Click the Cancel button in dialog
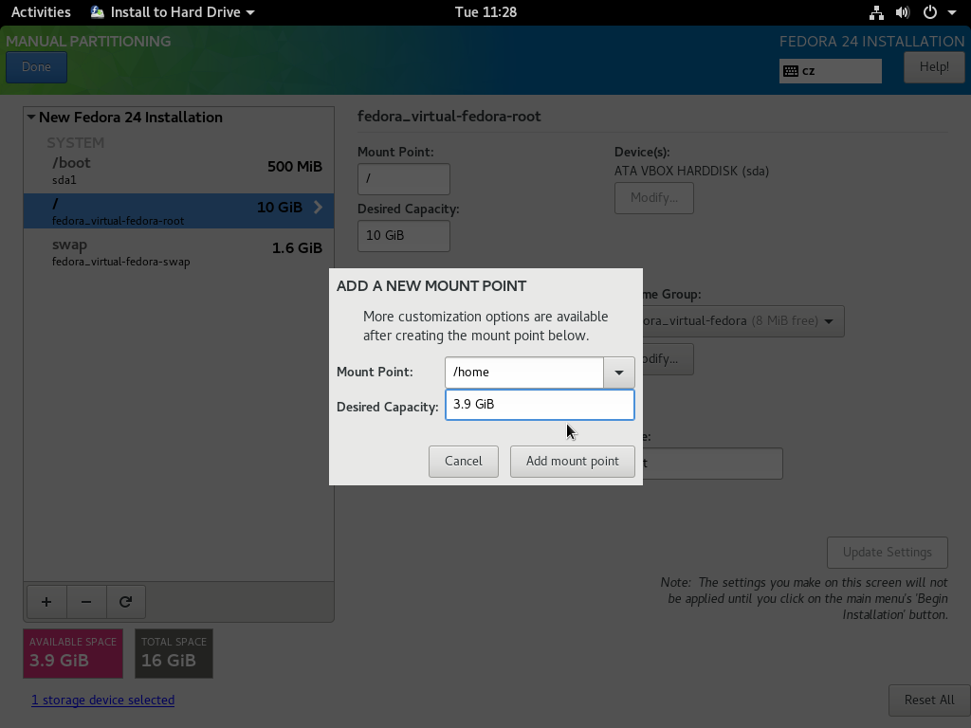This screenshot has width=971, height=728. (x=463, y=462)
